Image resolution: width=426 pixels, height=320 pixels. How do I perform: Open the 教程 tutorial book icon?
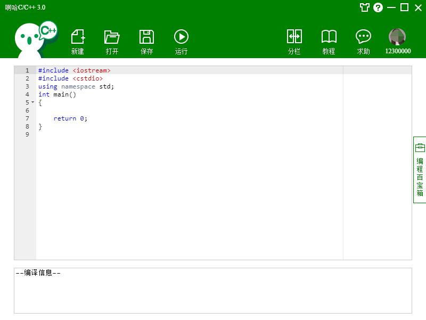tap(329, 42)
